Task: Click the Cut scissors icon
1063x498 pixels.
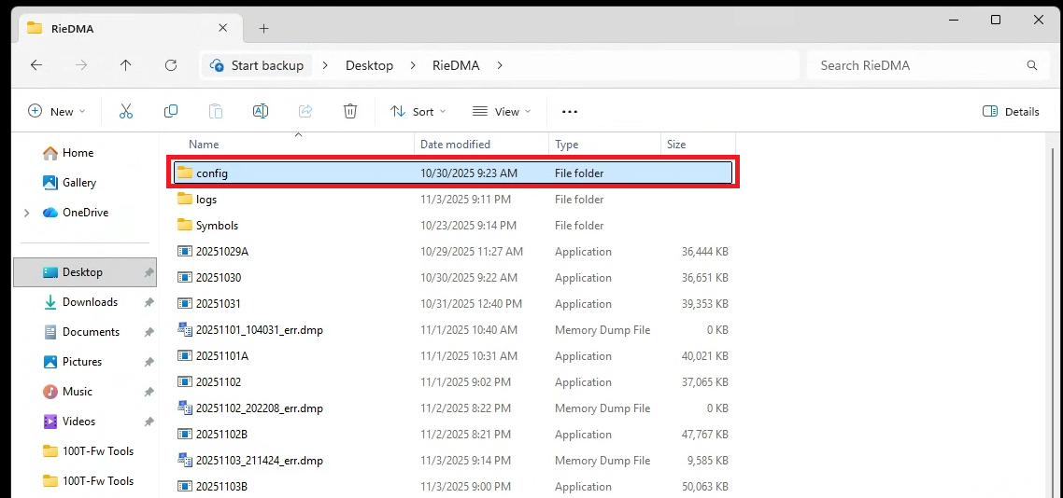Action: (126, 111)
